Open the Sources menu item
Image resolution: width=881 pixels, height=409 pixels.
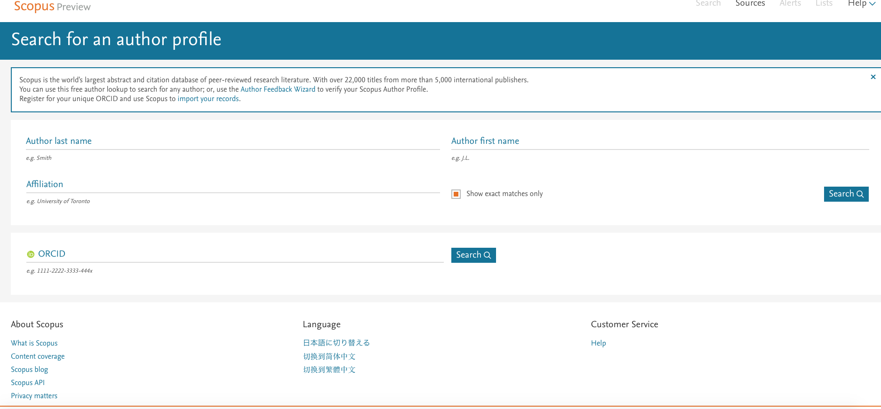click(x=750, y=4)
